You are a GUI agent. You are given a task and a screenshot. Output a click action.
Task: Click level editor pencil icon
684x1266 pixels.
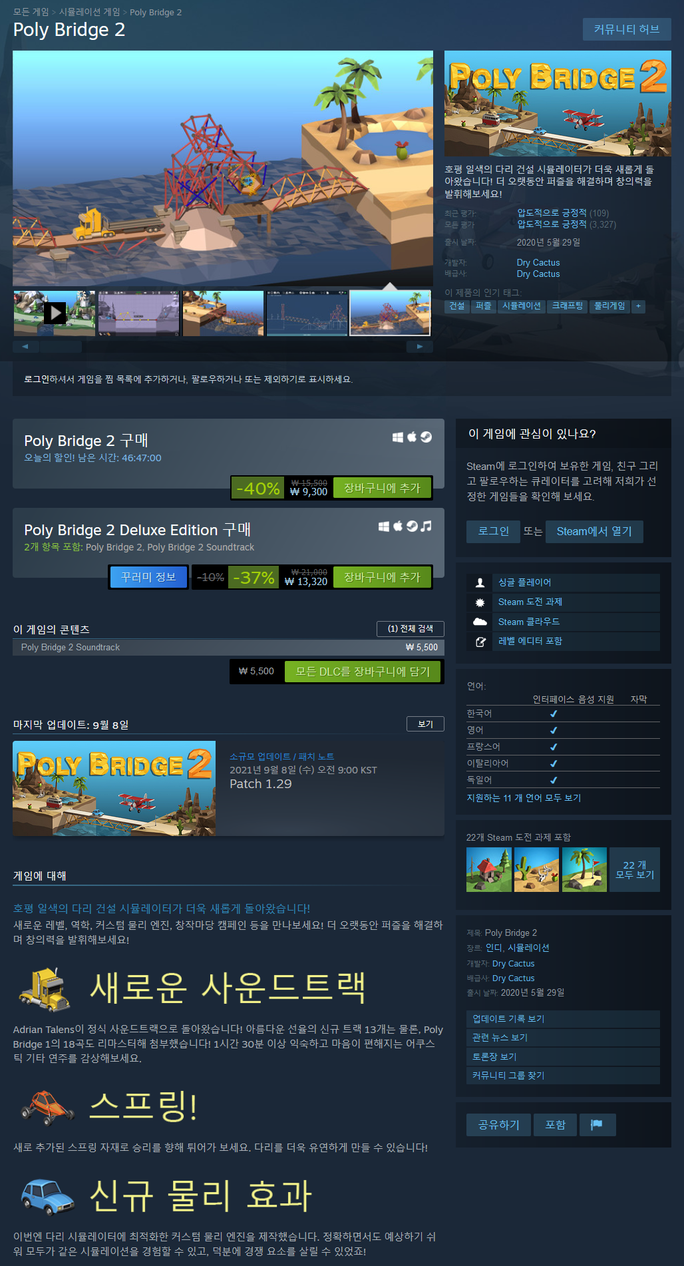pyautogui.click(x=480, y=642)
